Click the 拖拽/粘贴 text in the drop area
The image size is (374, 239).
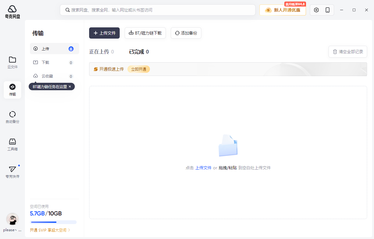[228, 168]
